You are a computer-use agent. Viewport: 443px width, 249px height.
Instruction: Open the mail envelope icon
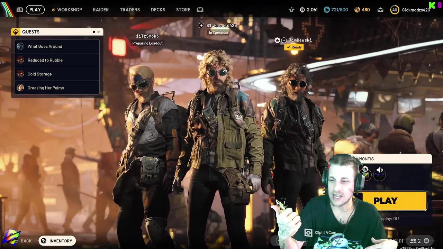click(x=380, y=10)
